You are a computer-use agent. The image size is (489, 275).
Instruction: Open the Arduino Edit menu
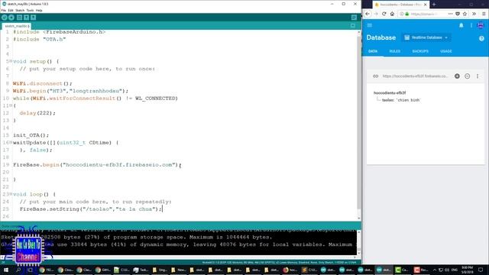tap(11, 10)
